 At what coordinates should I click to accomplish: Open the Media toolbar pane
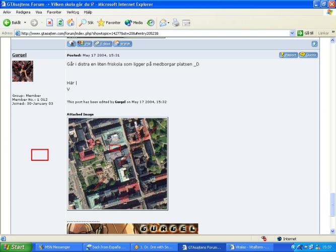coord(134,23)
